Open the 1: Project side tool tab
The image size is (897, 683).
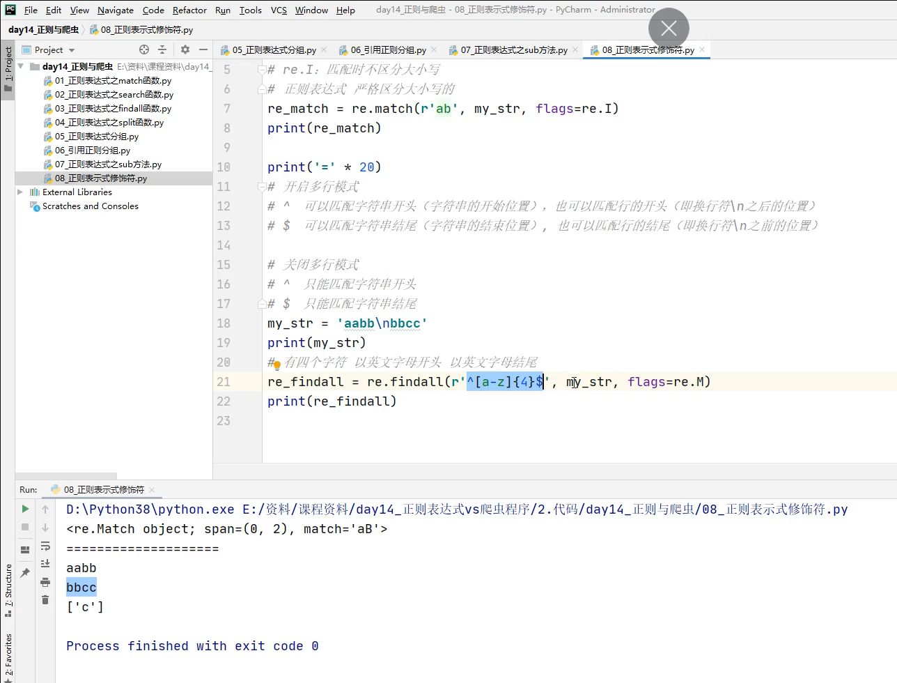pyautogui.click(x=8, y=68)
